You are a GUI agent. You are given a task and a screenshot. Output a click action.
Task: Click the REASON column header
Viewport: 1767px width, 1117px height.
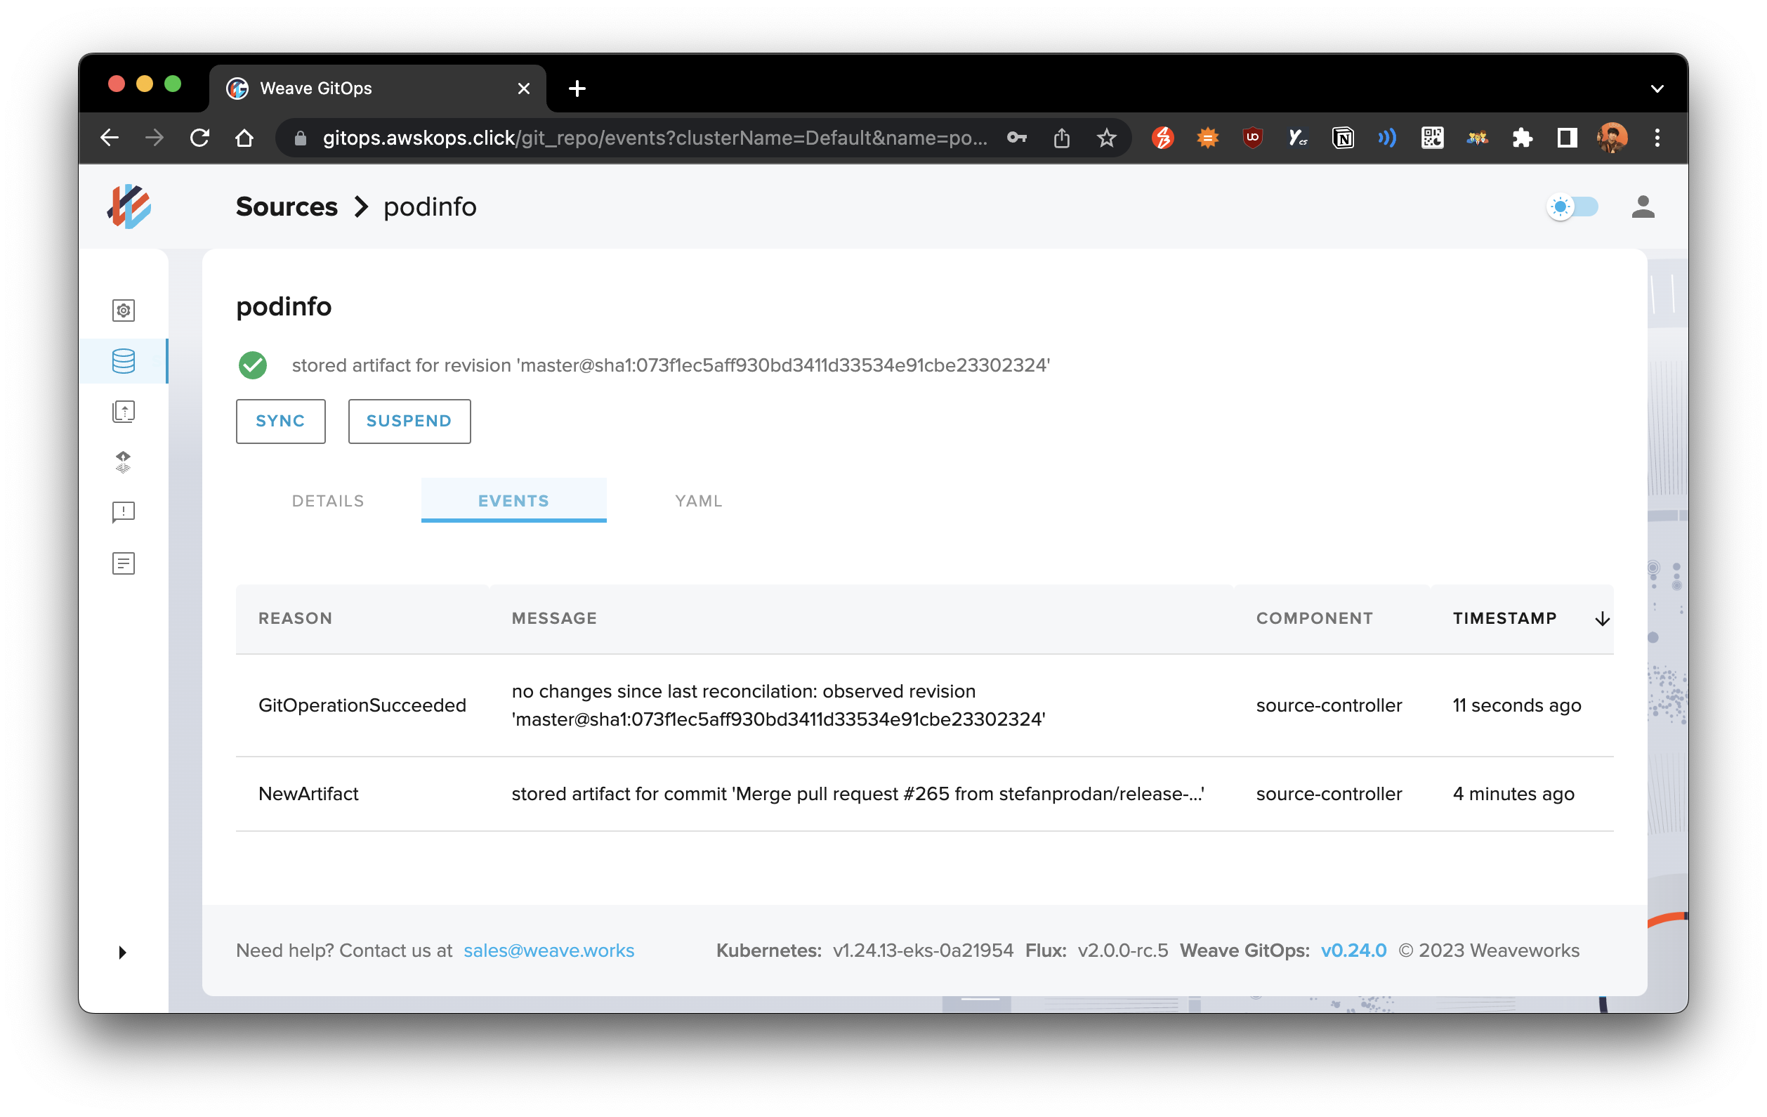295,618
